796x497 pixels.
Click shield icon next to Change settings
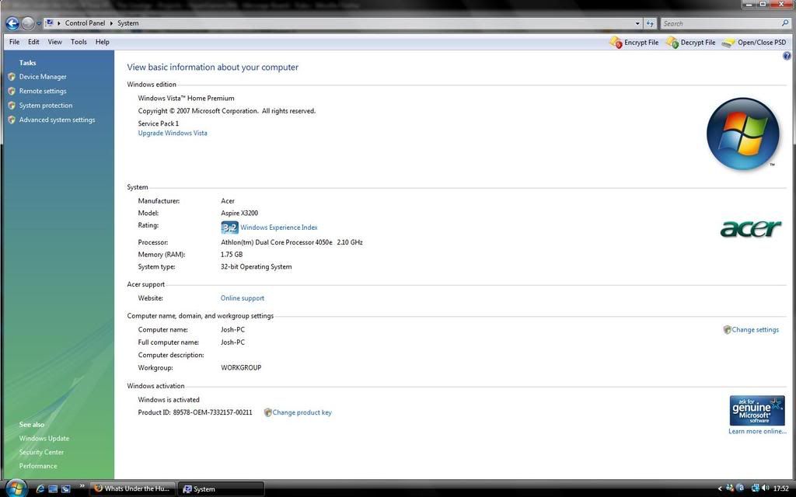(x=727, y=329)
